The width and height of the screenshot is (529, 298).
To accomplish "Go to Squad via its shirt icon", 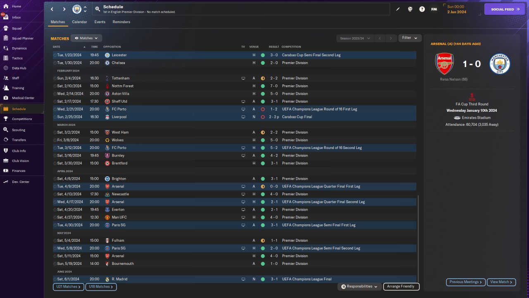I will tap(6, 29).
